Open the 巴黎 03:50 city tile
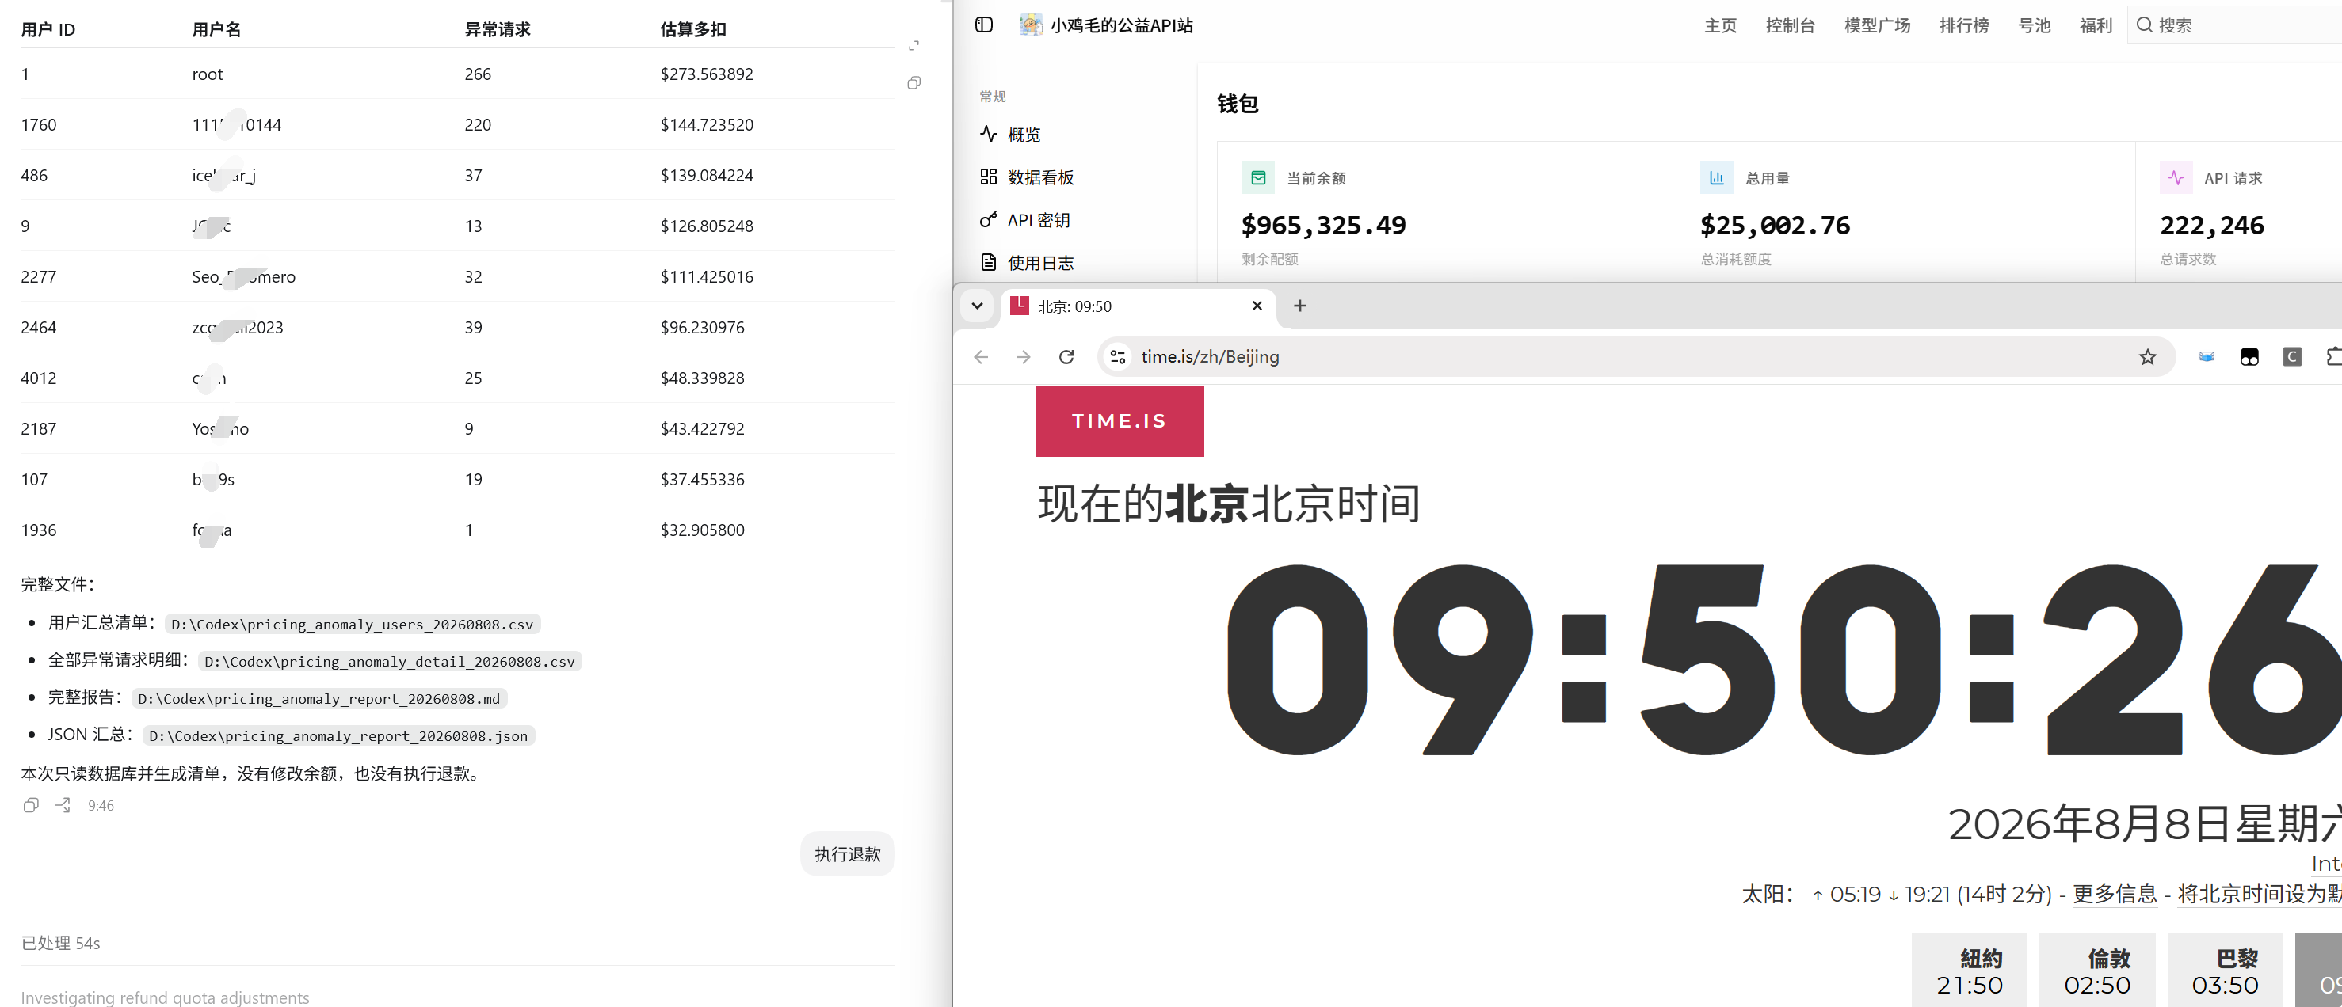The height and width of the screenshot is (1007, 2342). point(2225,971)
